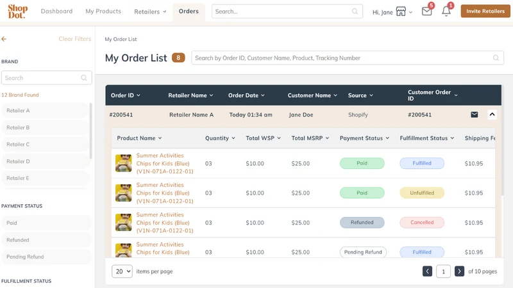513x288 pixels.
Task: Open the Dashboard tab
Action: (x=56, y=11)
